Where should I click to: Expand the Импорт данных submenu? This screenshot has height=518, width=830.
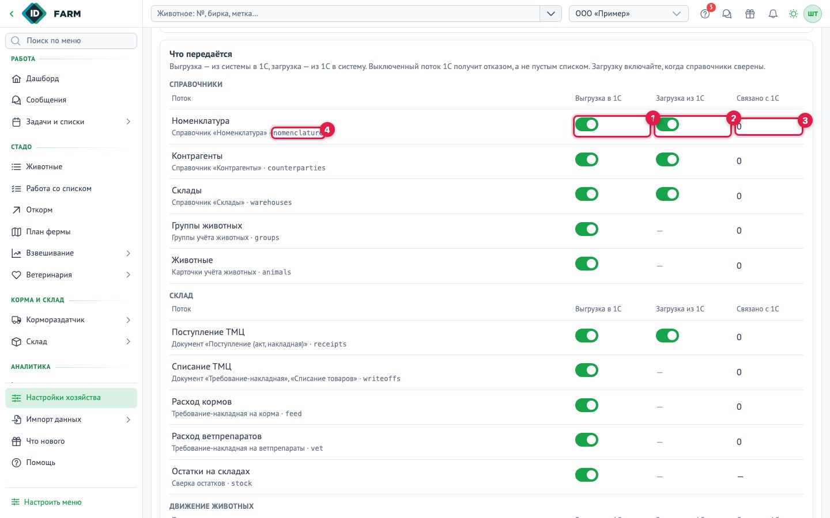coord(128,420)
